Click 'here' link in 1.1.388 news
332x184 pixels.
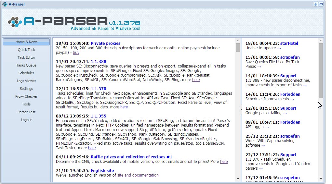[x=196, y=80]
